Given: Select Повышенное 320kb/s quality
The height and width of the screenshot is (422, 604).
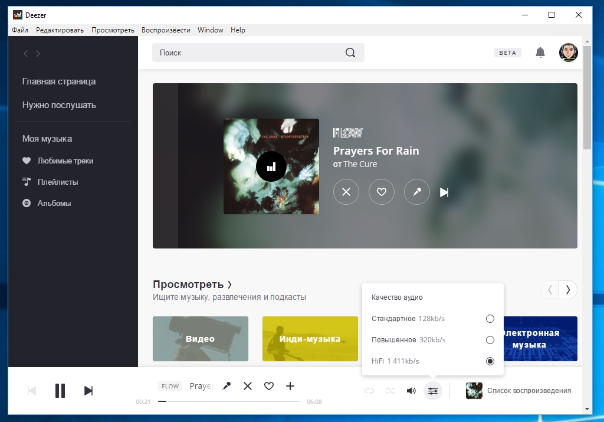Looking at the screenshot, I should [x=432, y=340].
